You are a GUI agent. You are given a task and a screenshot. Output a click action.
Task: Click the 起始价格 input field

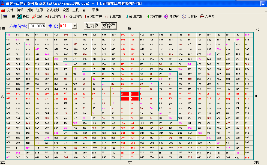[37, 26]
